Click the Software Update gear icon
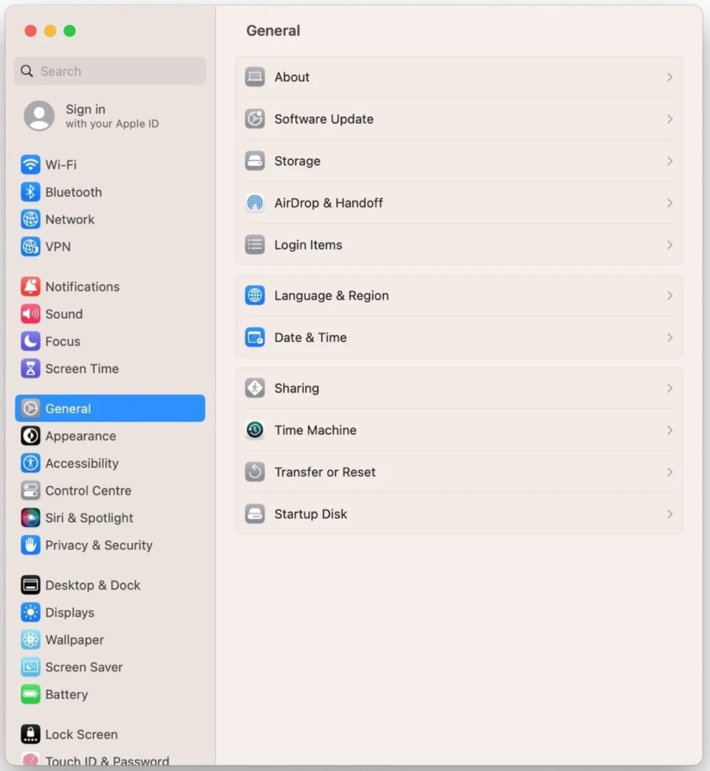This screenshot has height=771, width=710. pos(255,119)
